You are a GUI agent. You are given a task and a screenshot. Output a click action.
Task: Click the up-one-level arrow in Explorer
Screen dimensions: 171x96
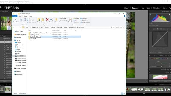[21, 27]
